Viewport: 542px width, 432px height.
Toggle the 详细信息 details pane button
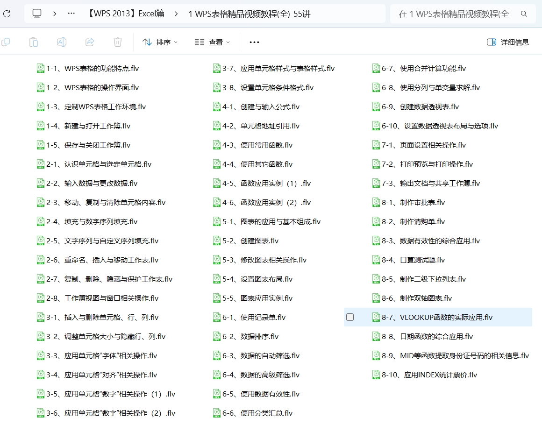click(508, 42)
